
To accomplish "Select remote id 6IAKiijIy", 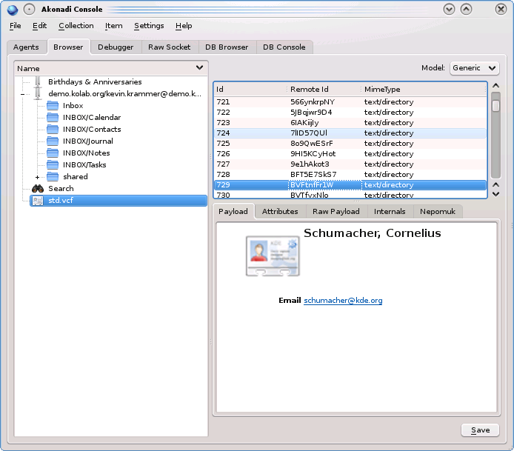I will point(304,123).
